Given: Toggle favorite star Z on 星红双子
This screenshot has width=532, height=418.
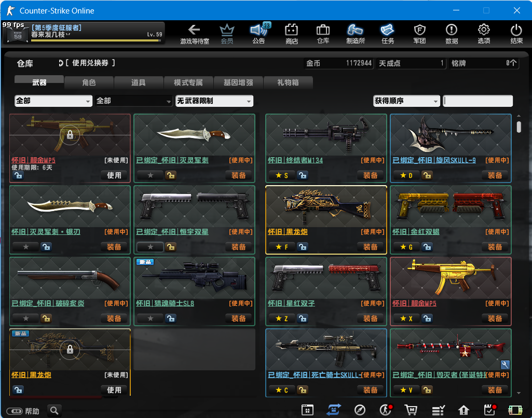Looking at the screenshot, I should point(282,318).
